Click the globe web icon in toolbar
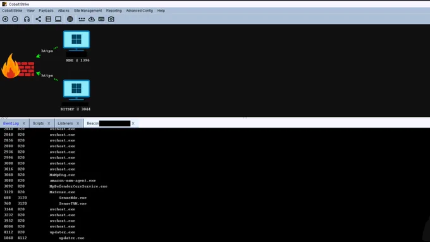Screen dimensions: 430x242 70,19
